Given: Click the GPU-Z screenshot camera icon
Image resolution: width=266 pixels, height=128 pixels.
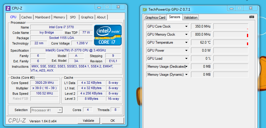Looking at the screenshot, I should pos(252,17).
